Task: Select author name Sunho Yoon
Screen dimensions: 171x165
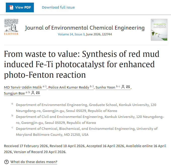Action: coord(105,87)
